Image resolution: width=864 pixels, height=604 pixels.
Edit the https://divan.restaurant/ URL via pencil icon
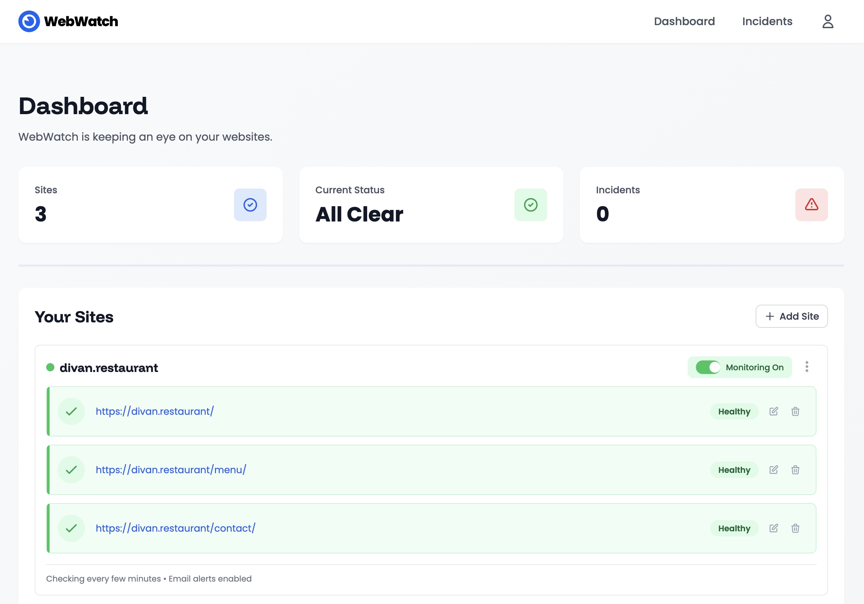click(x=774, y=411)
